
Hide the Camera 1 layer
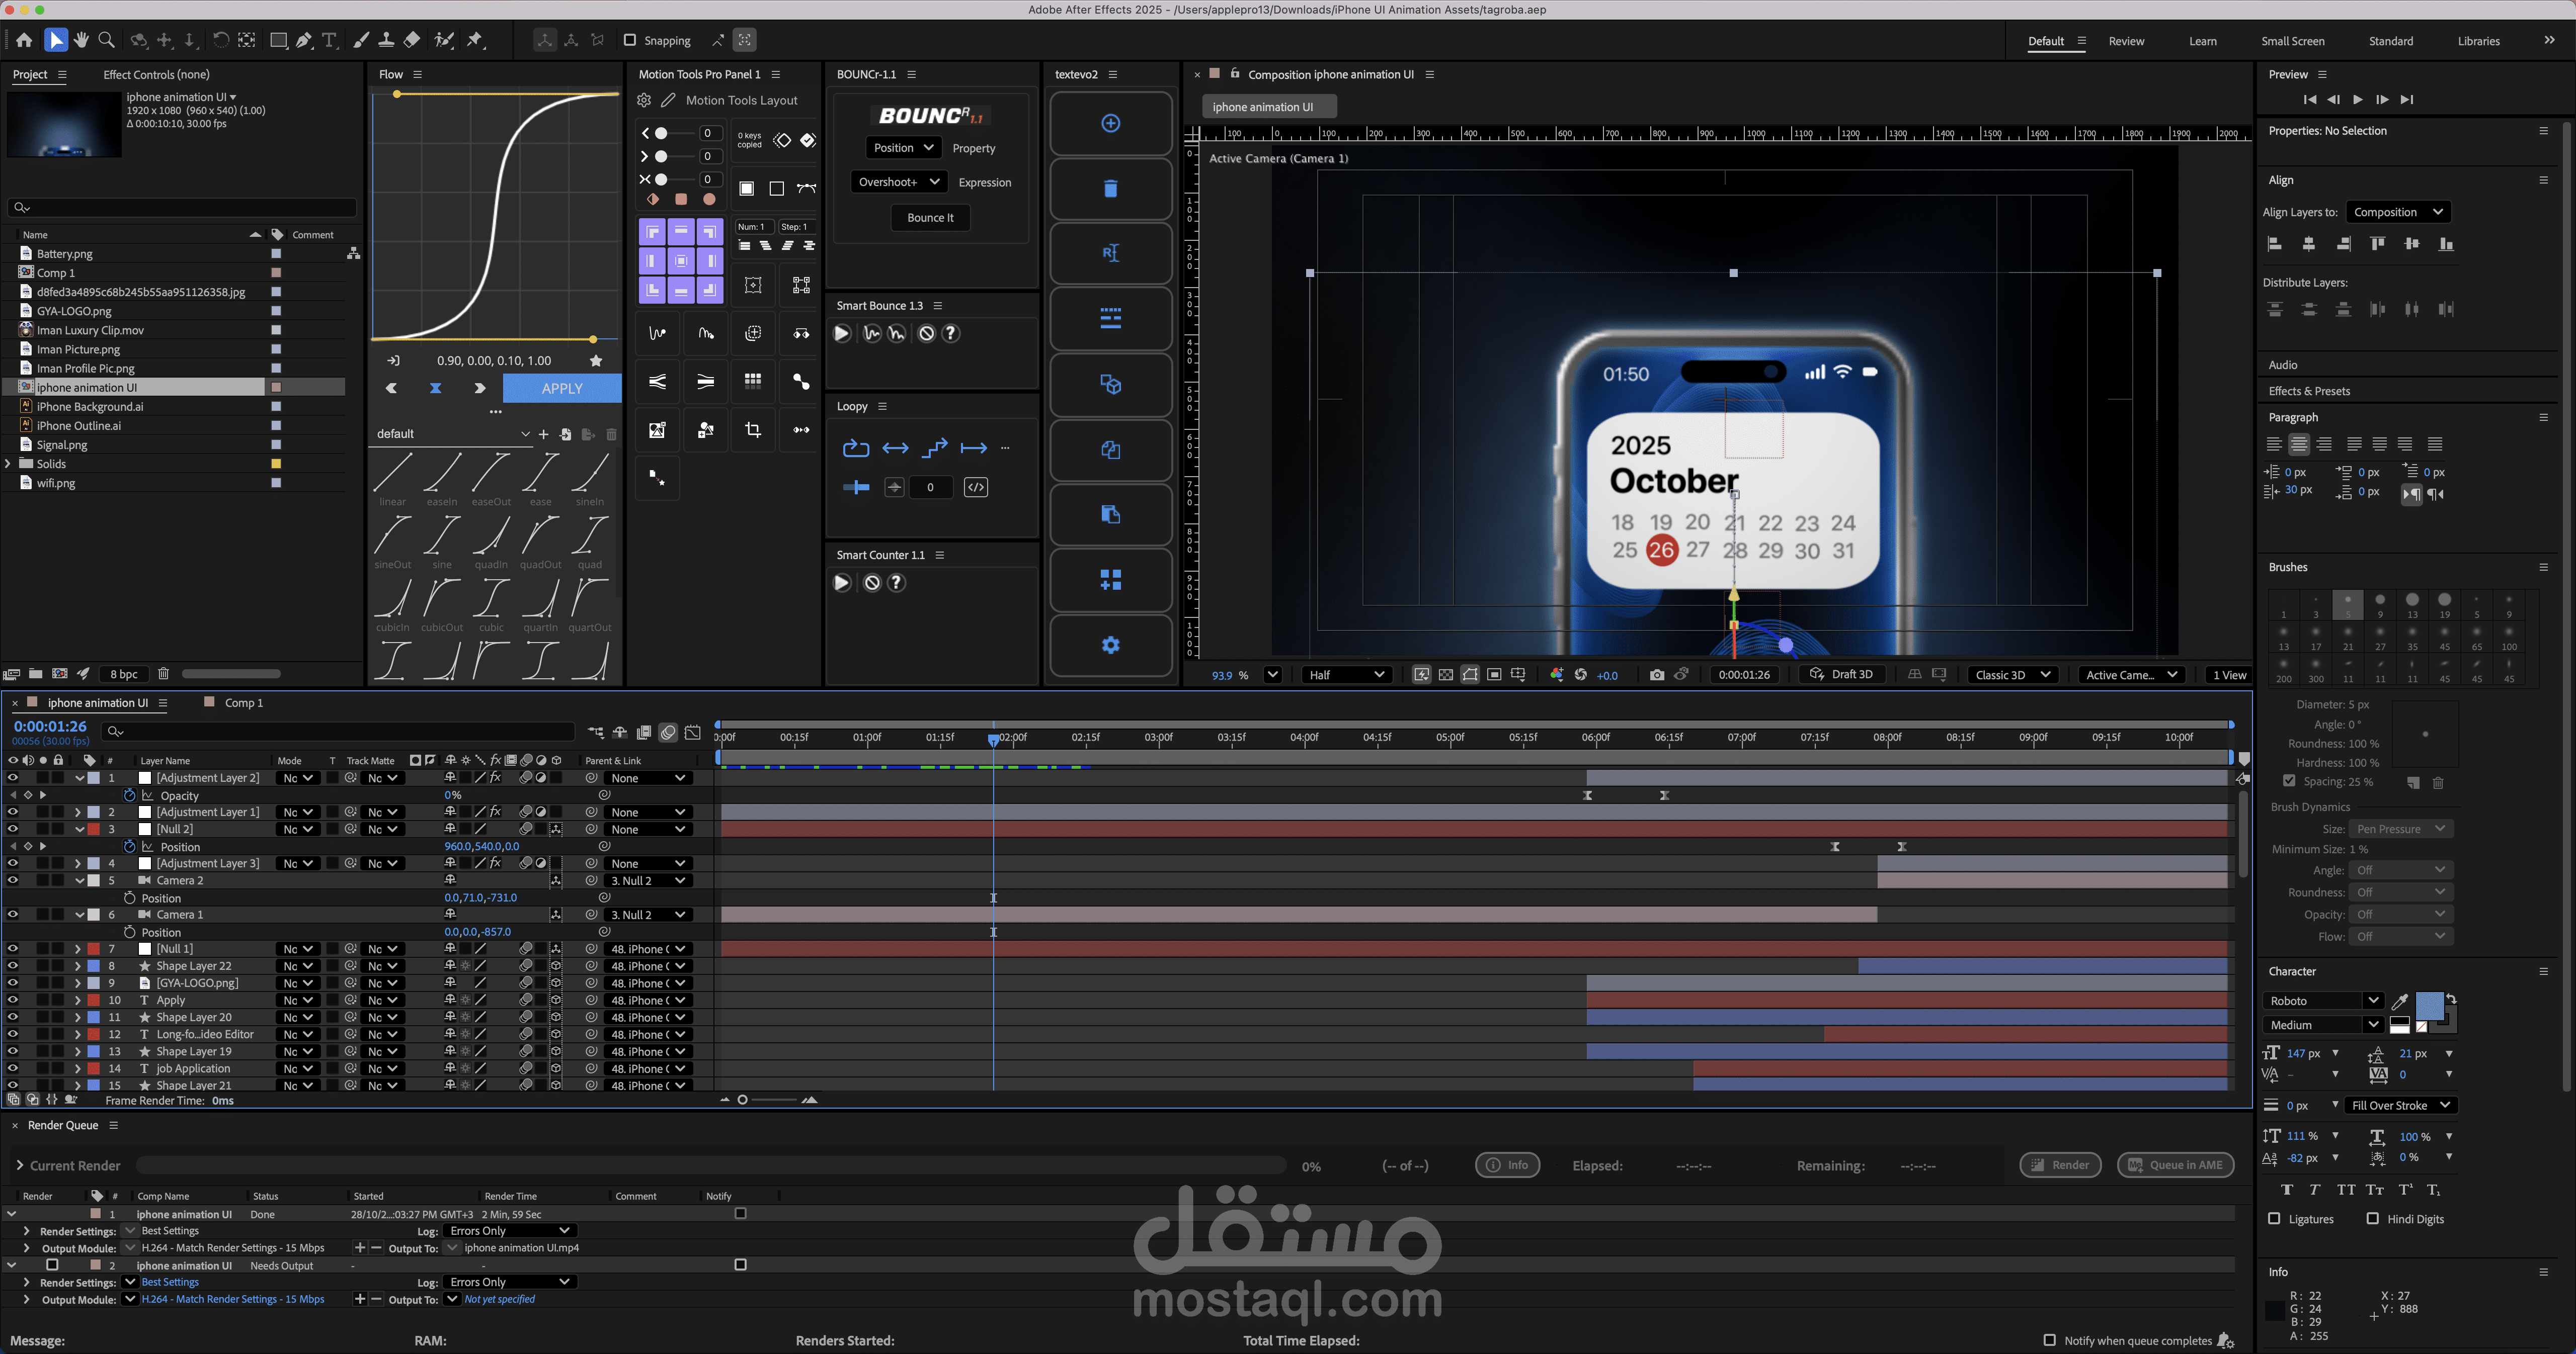13,915
